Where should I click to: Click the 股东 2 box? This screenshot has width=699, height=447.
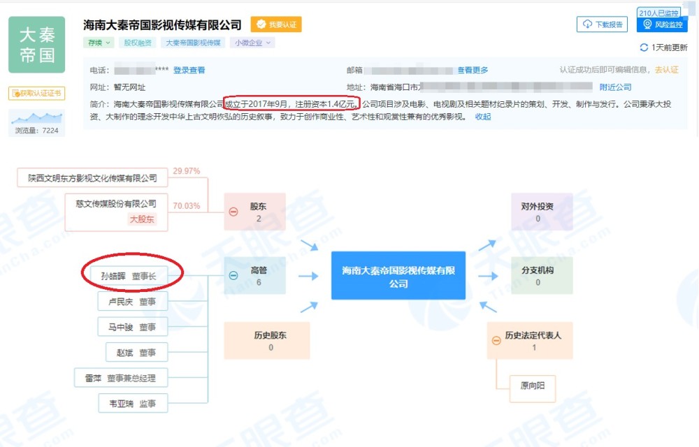pos(255,212)
